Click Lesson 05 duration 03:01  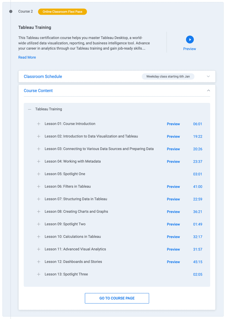(x=197, y=174)
